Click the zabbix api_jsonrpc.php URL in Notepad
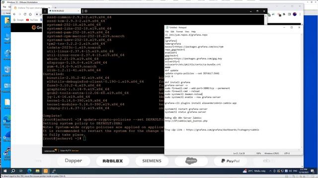318x178 pixels. [x=186, y=121]
